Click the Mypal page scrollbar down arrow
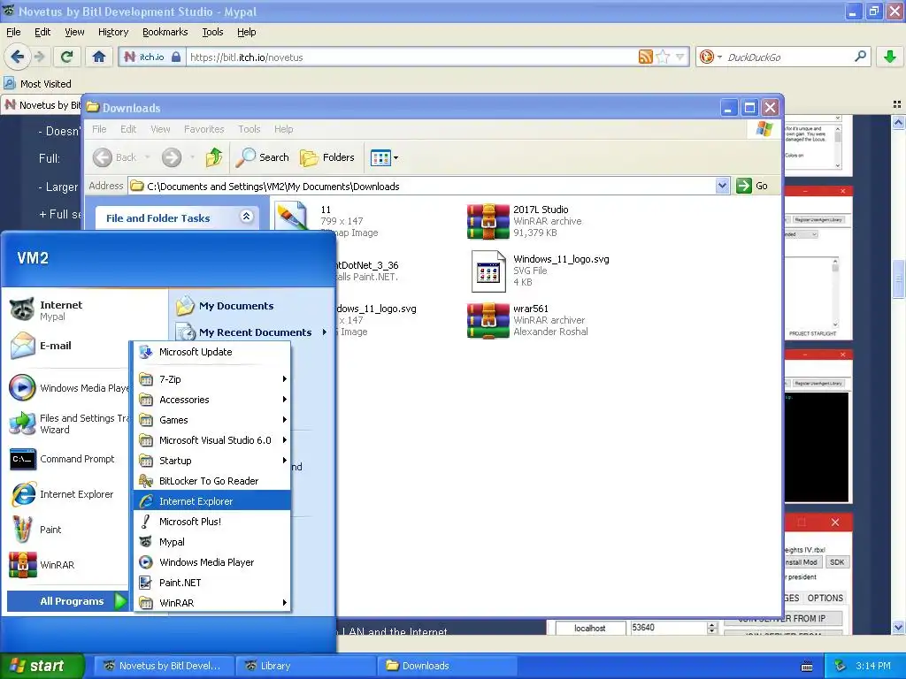 click(x=898, y=627)
